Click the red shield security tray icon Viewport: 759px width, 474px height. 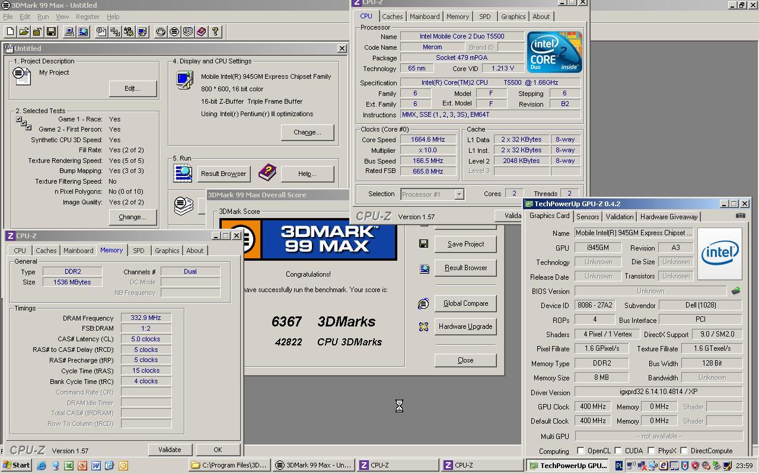click(695, 466)
